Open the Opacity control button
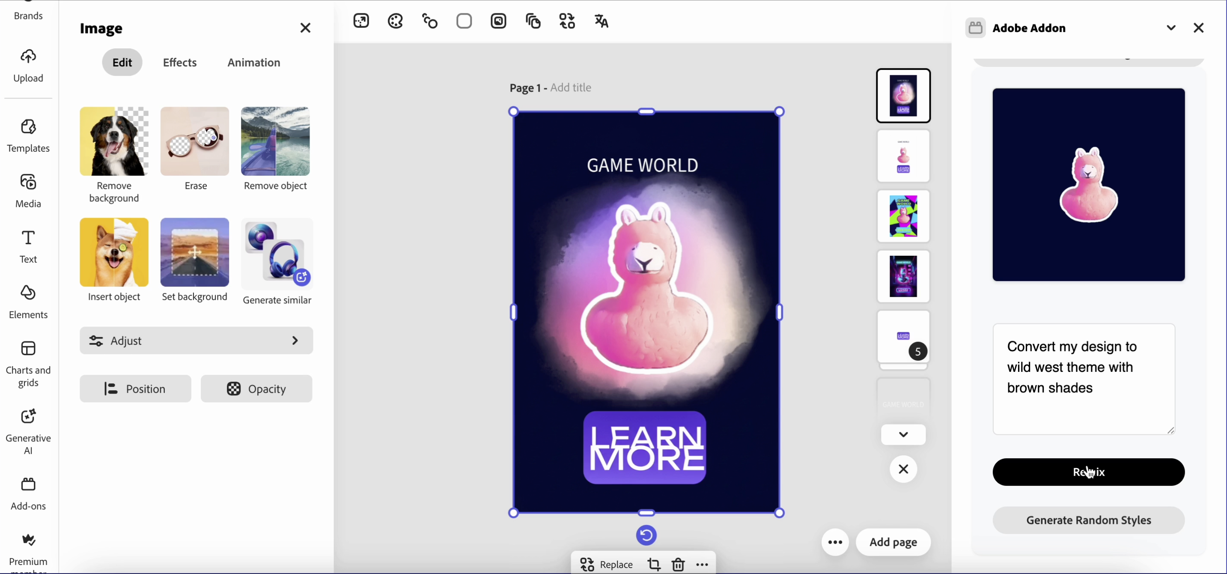 (x=256, y=389)
